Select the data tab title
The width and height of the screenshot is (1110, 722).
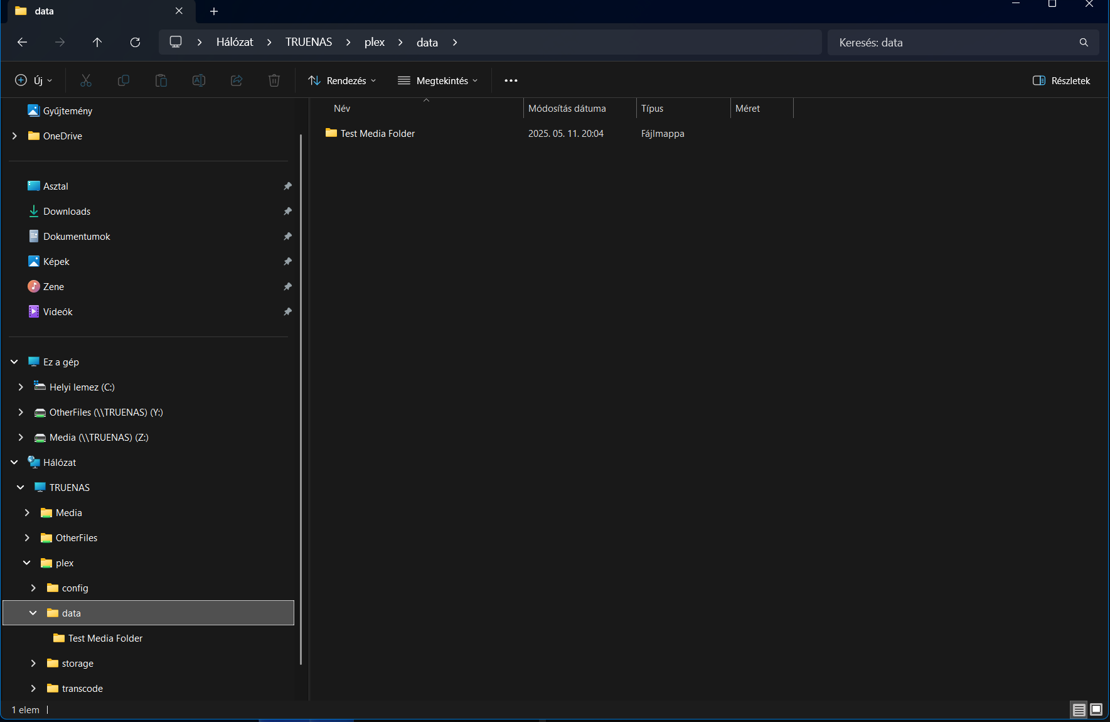45,11
